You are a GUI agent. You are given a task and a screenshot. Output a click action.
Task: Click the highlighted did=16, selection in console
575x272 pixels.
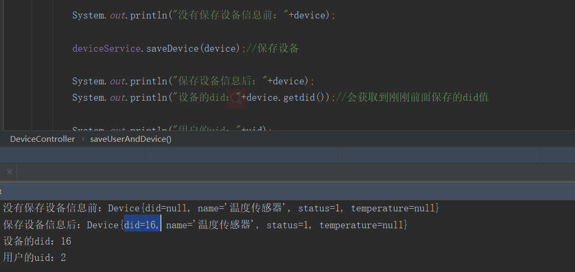(142, 225)
